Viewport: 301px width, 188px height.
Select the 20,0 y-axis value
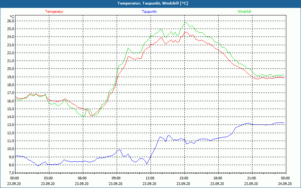click(x=11, y=69)
